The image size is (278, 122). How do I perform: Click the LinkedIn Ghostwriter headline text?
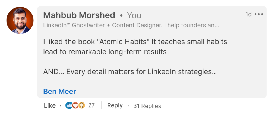tap(131, 25)
